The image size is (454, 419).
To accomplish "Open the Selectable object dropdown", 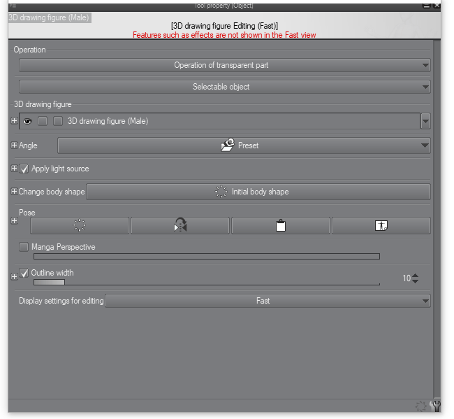I will 225,87.
